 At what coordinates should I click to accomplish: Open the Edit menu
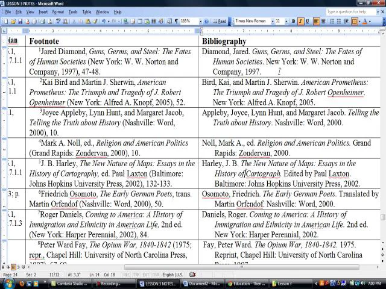(x=19, y=12)
